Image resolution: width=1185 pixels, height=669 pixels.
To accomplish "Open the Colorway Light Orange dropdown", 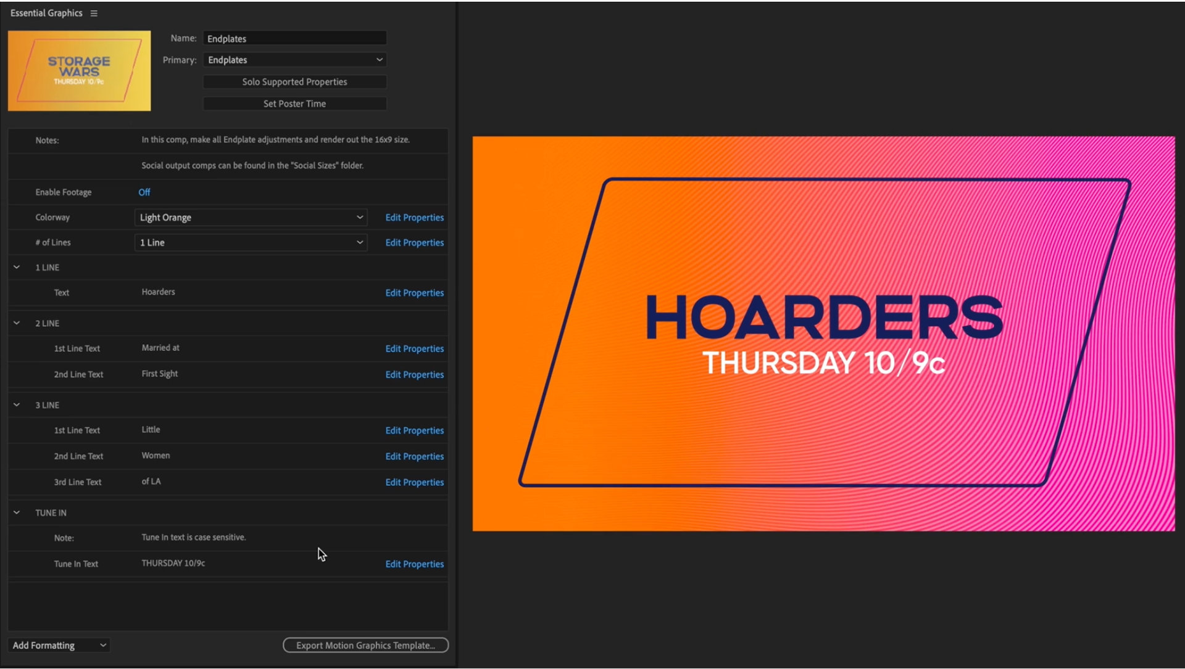I will click(251, 217).
